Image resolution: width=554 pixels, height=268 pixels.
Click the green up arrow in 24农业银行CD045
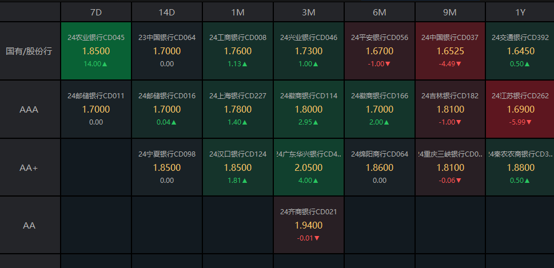coord(105,64)
